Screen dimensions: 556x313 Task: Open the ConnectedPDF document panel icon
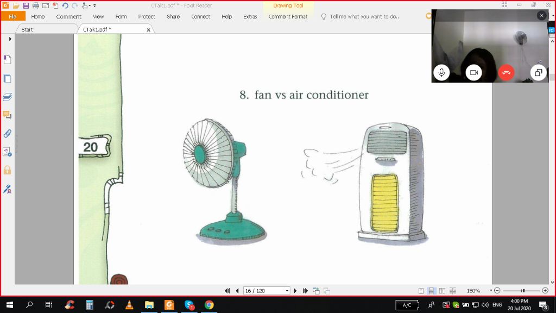point(7,152)
